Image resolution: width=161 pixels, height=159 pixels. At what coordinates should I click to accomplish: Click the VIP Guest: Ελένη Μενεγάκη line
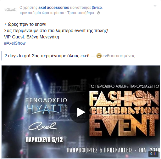pyautogui.click(x=31, y=37)
